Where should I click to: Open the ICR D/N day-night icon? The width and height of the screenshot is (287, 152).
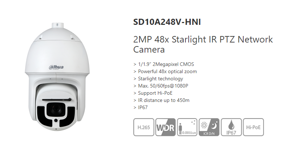pyautogui.click(x=209, y=127)
